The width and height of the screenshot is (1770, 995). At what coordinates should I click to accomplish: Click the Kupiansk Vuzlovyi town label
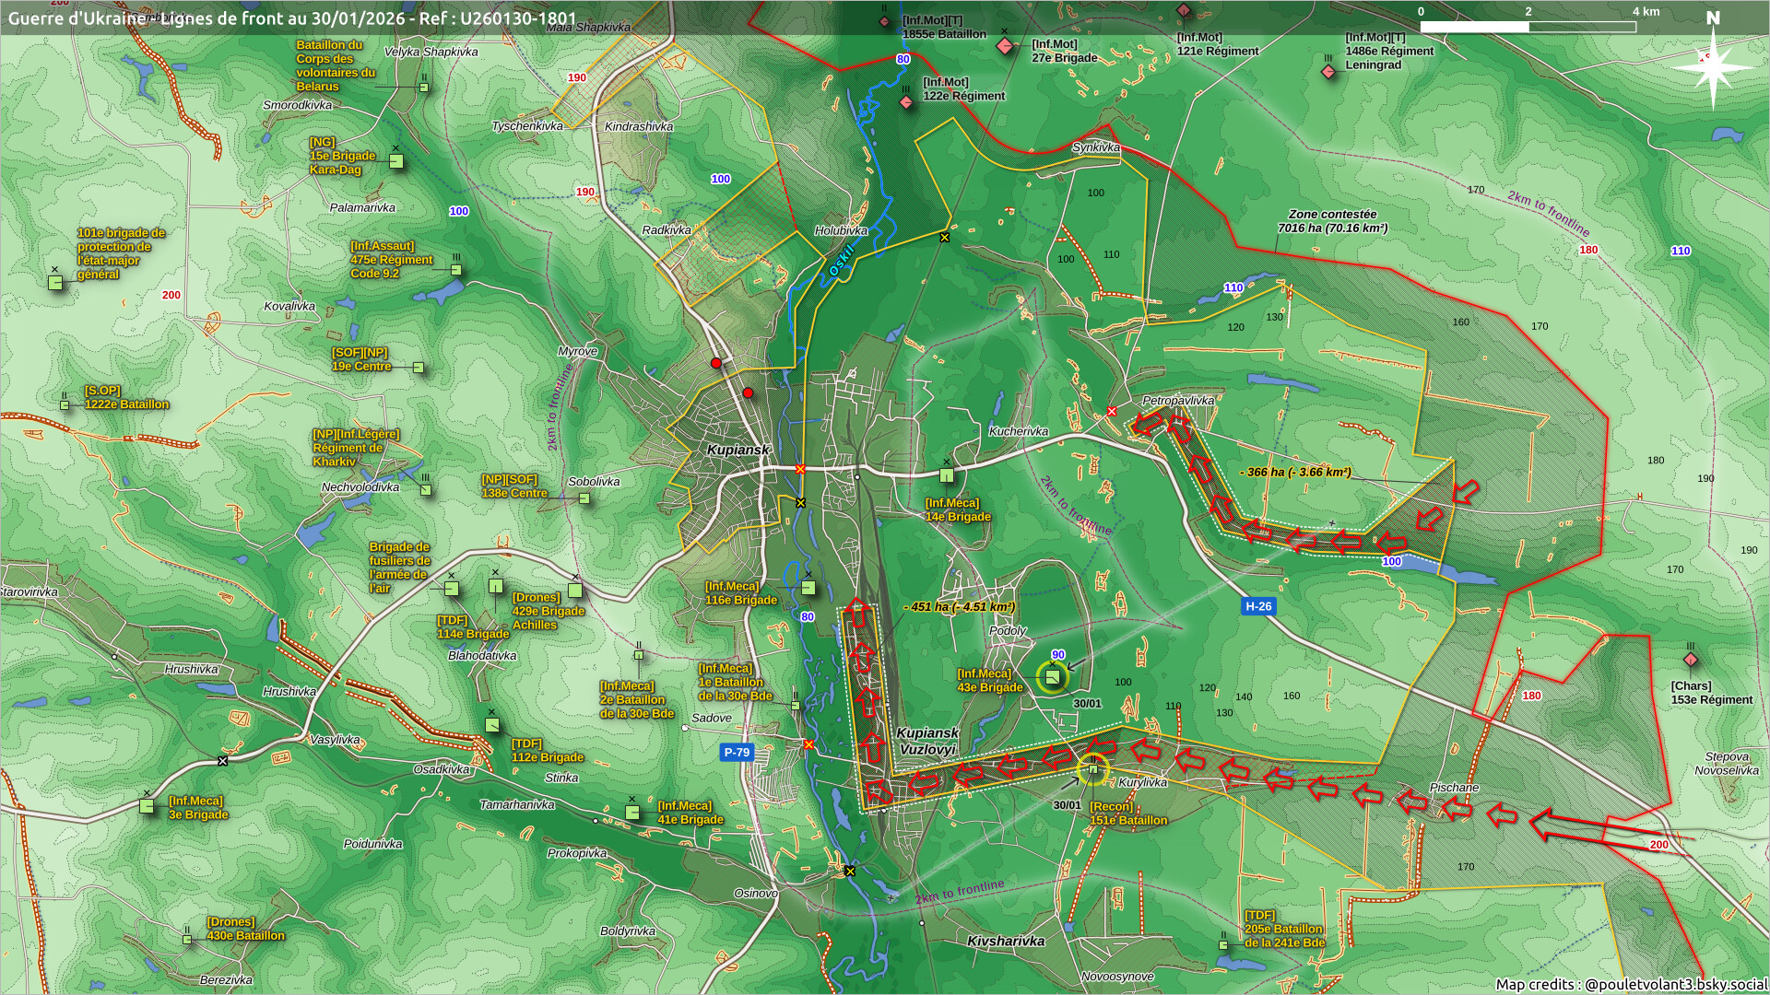click(927, 741)
